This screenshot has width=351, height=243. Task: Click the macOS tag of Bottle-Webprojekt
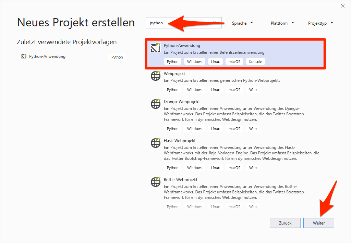(x=234, y=207)
